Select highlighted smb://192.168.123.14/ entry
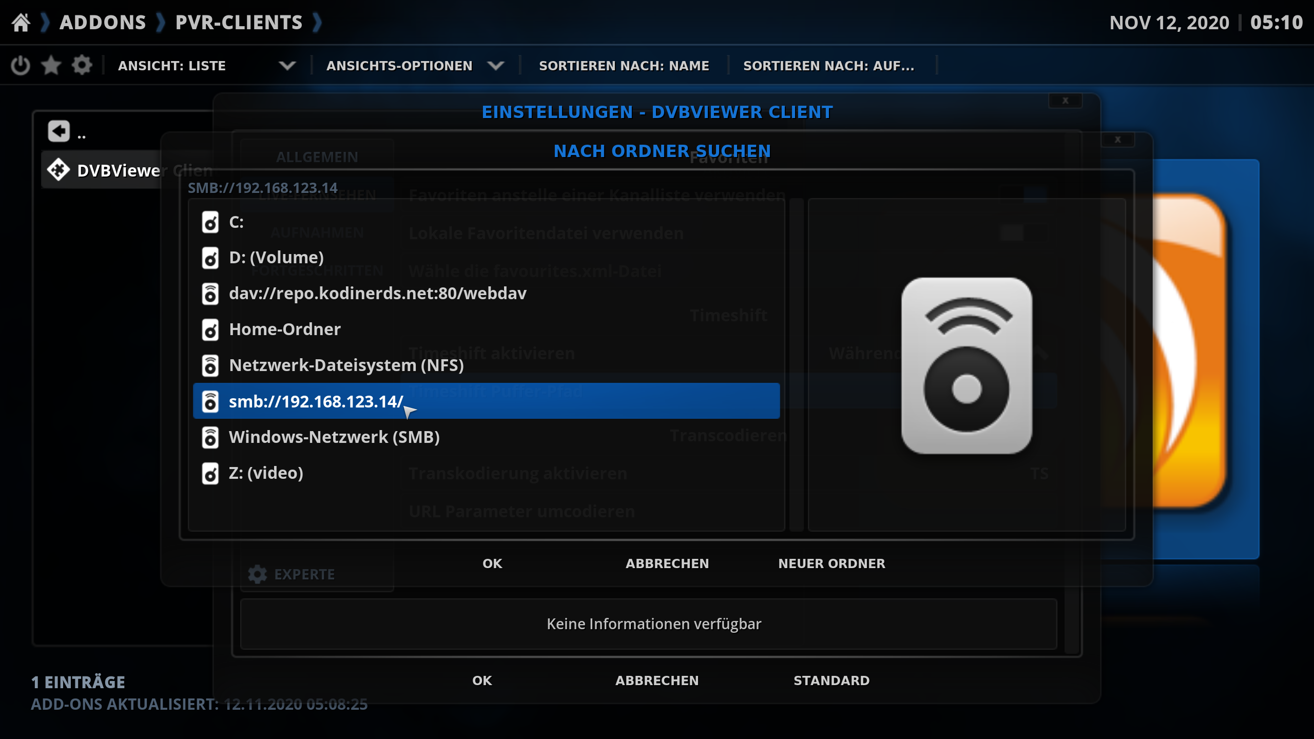 pos(486,401)
